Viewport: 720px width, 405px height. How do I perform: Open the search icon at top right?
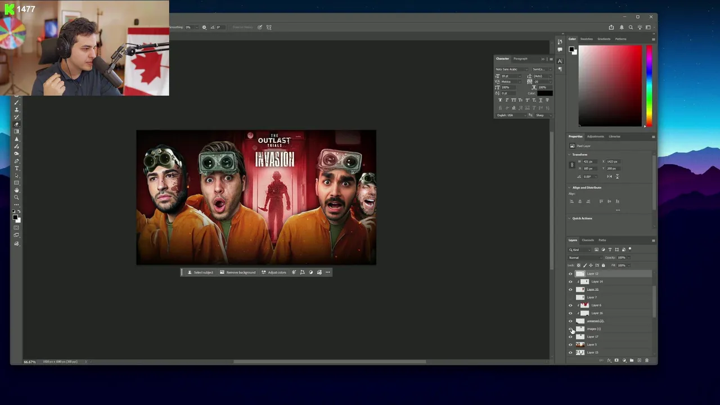(631, 27)
